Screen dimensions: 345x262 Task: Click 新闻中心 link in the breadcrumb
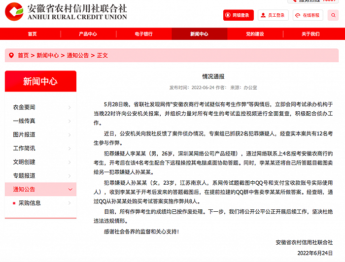pyautogui.click(x=48, y=55)
